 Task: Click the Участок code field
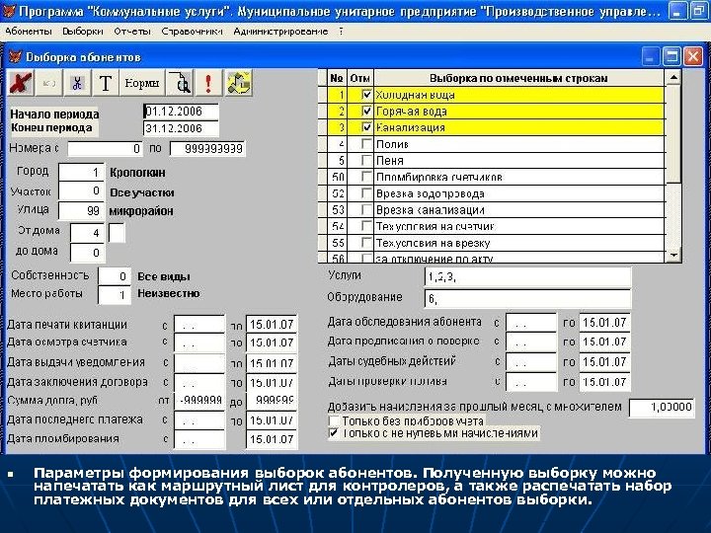81,190
